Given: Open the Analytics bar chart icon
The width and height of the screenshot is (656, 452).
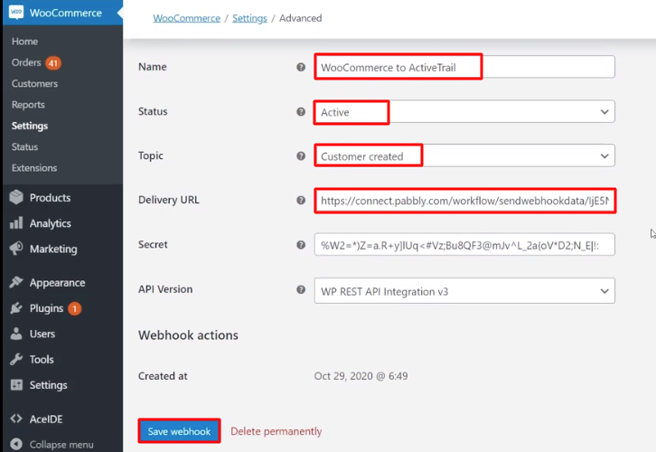Looking at the screenshot, I should click(x=16, y=223).
